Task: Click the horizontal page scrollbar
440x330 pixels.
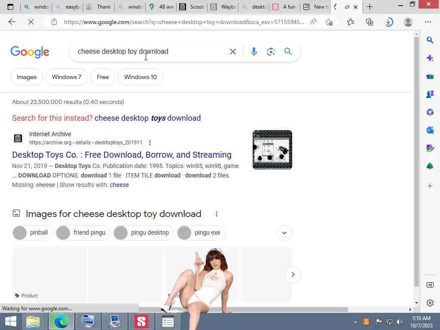Action: [244, 309]
